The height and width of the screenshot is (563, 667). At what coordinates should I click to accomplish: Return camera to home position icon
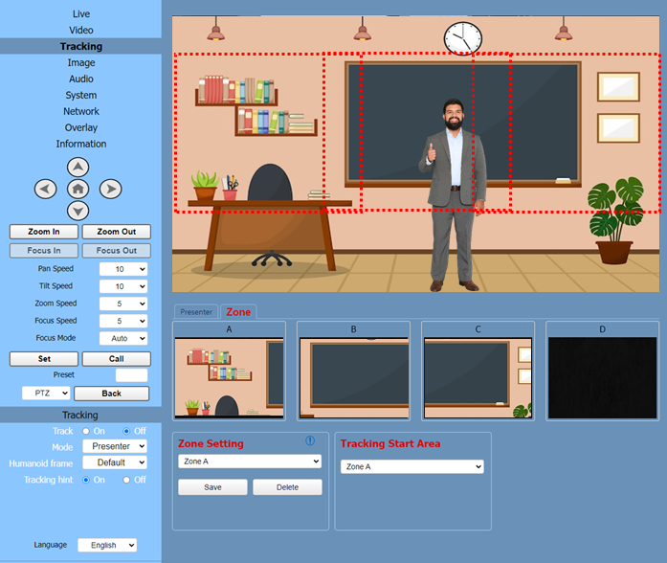(x=78, y=189)
